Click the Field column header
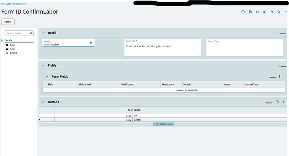 (x=62, y=84)
